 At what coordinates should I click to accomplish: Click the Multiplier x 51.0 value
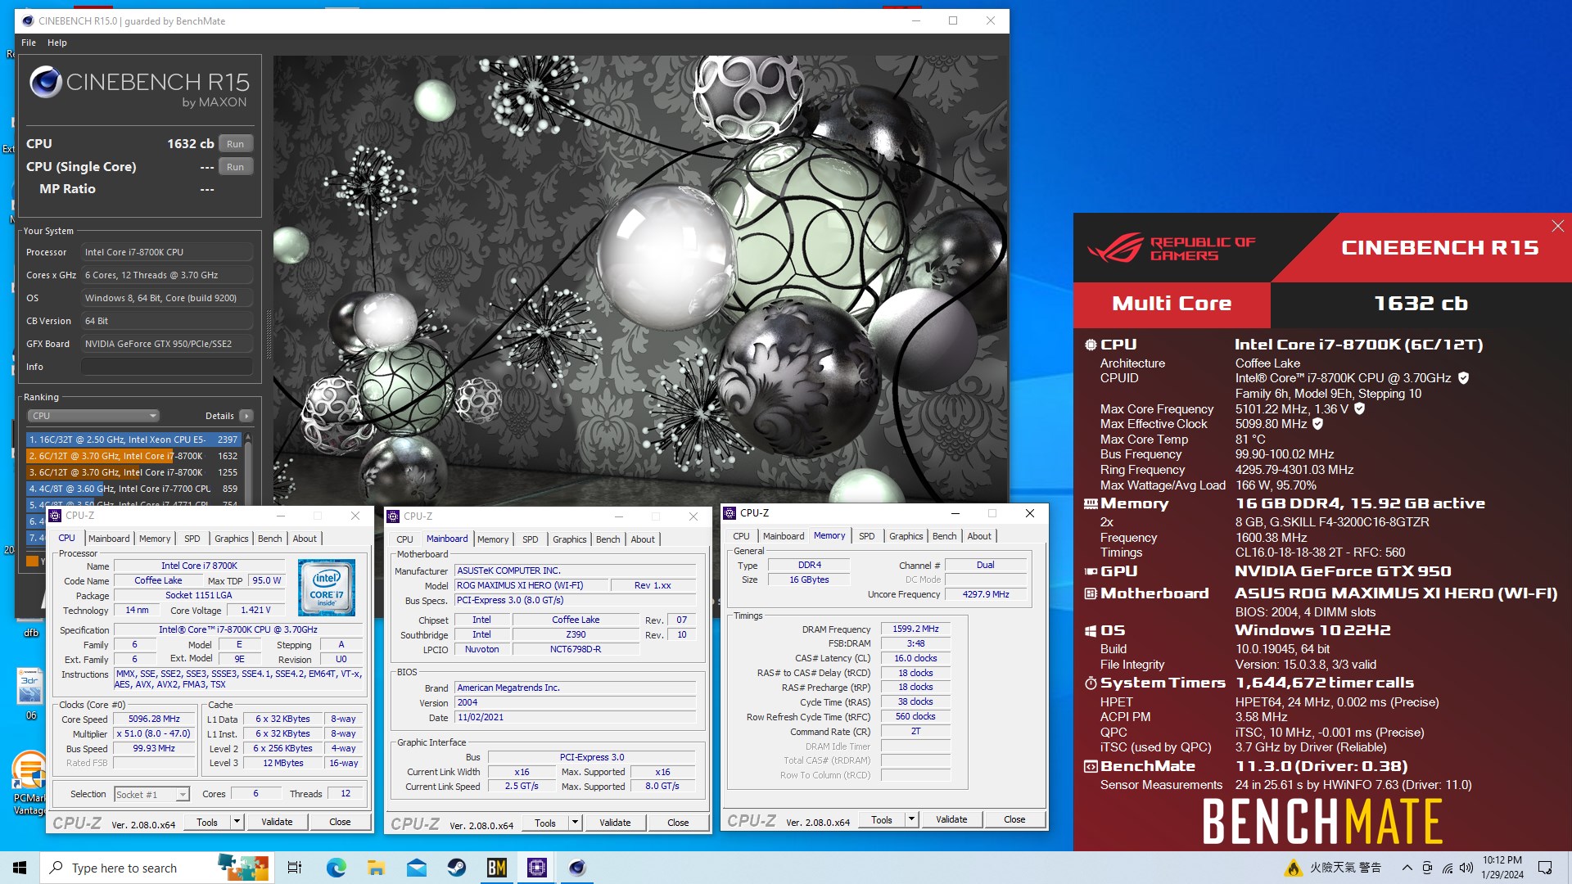point(153,733)
